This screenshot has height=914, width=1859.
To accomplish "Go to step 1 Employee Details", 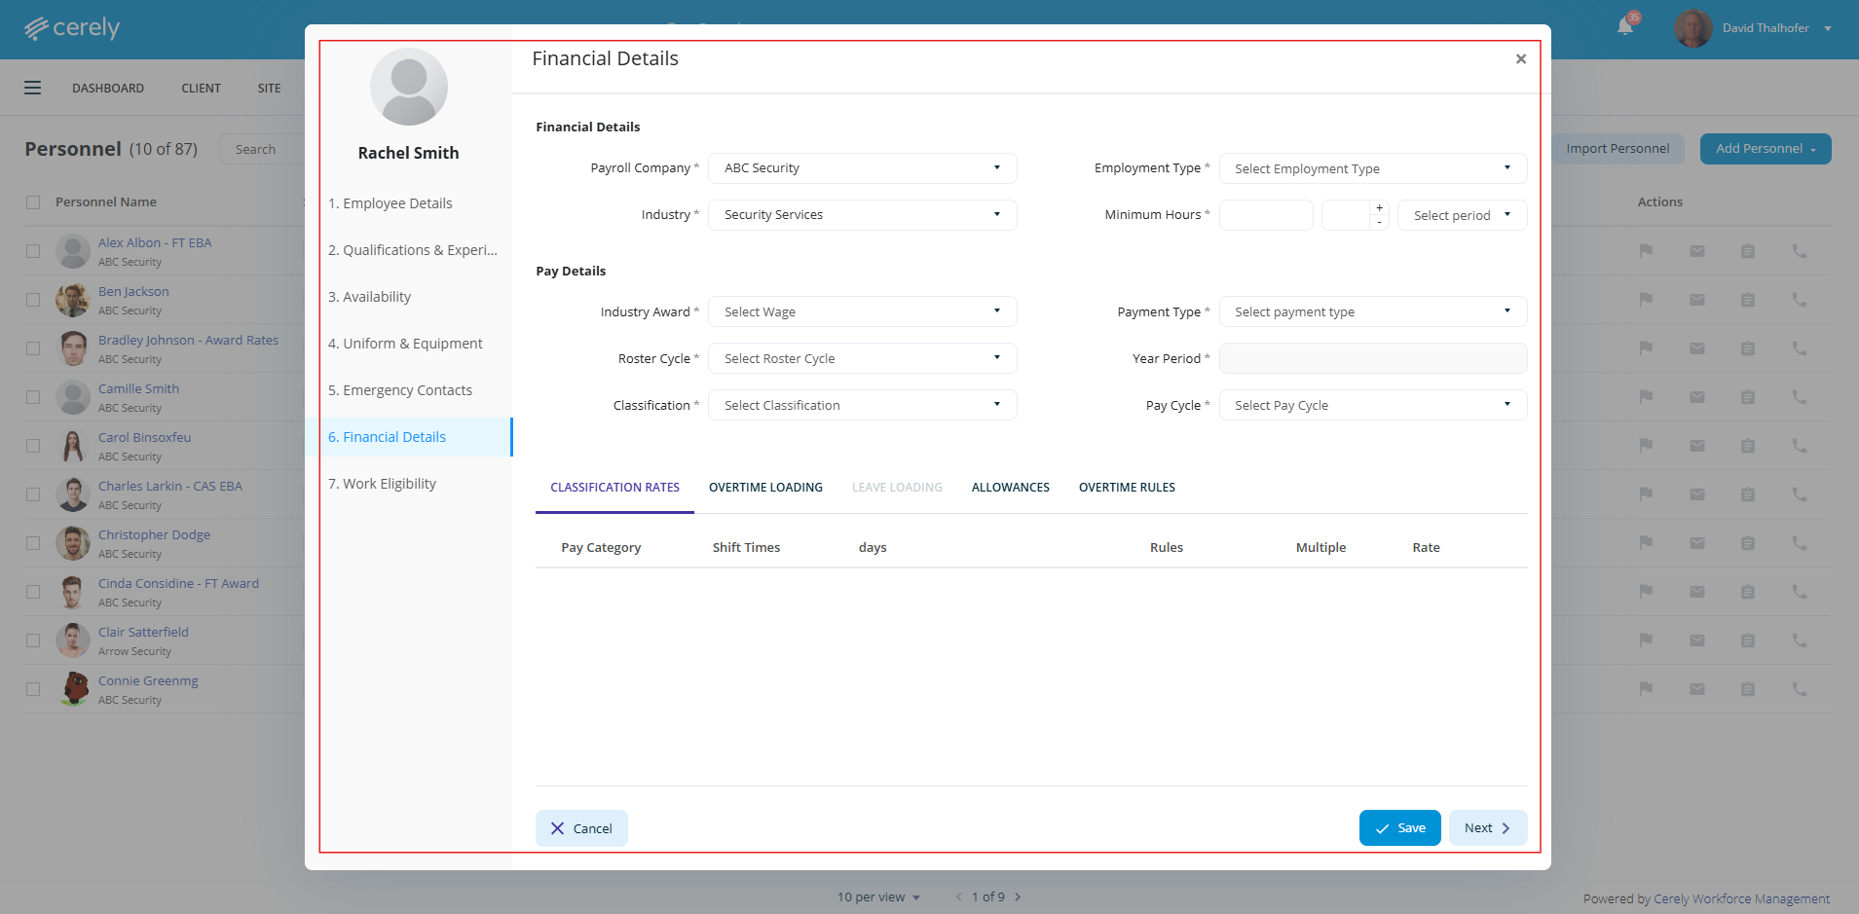I will pyautogui.click(x=390, y=203).
